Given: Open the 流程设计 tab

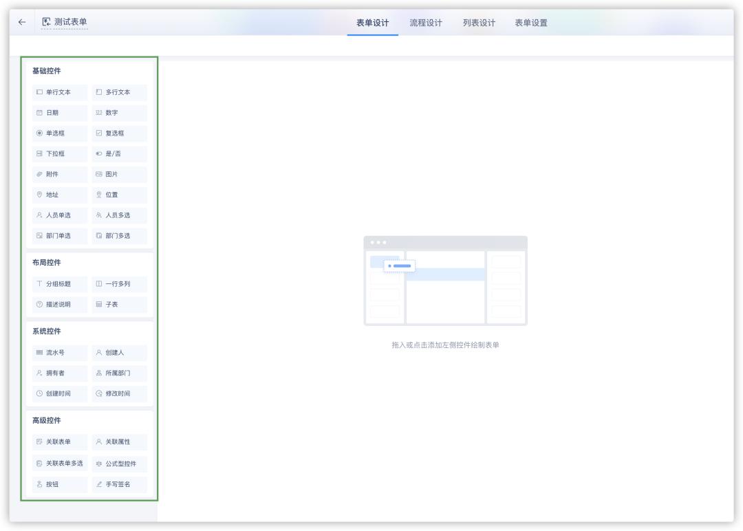Looking at the screenshot, I should (426, 23).
